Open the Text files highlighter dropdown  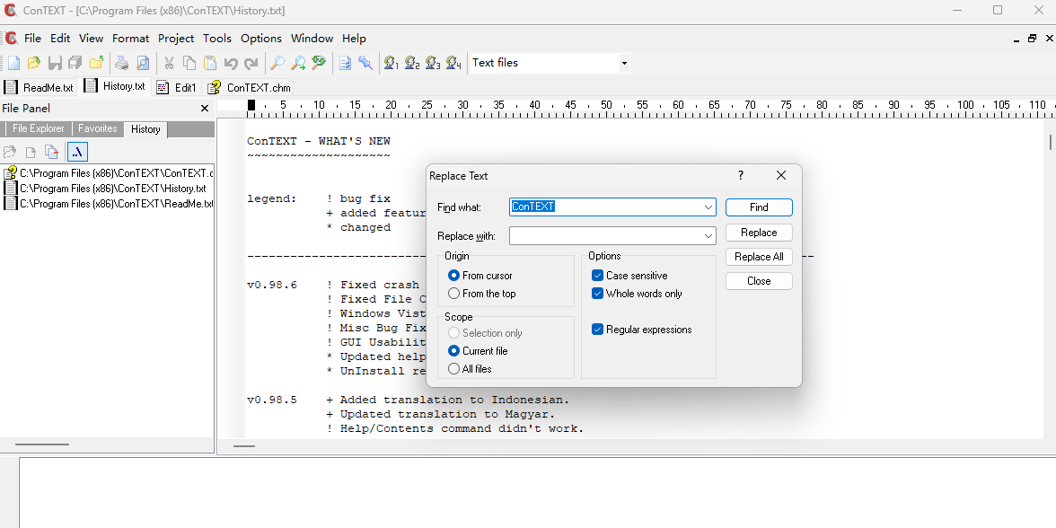pos(624,63)
